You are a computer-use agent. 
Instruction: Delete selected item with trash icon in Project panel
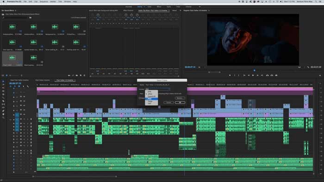pyautogui.click(x=84, y=75)
